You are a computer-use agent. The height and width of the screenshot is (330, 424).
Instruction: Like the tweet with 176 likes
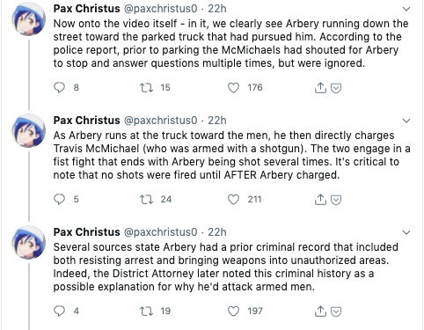pos(233,87)
